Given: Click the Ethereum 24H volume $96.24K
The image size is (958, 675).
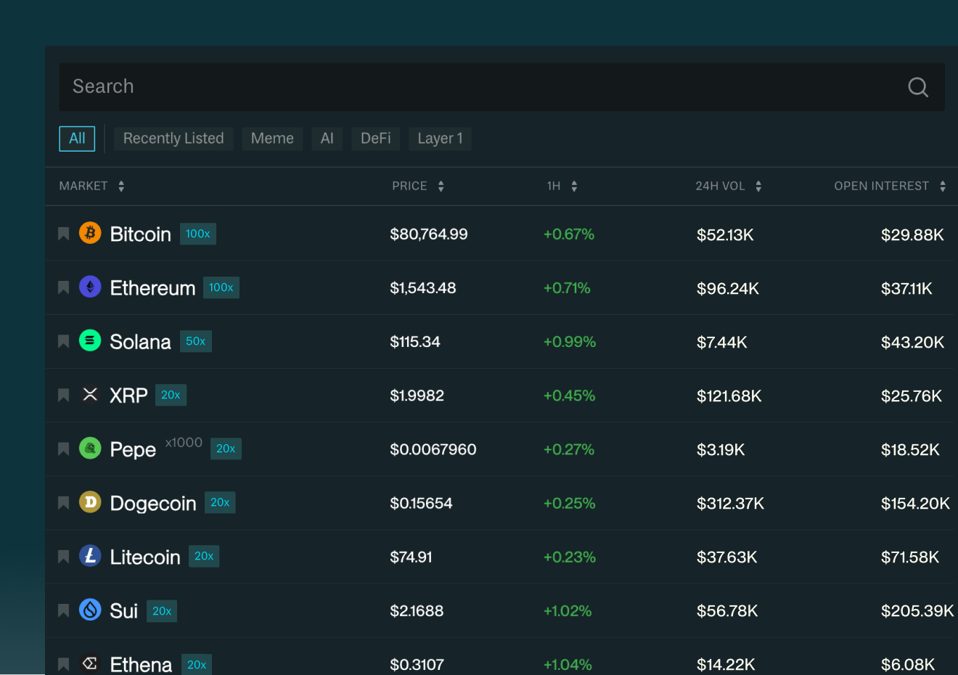Looking at the screenshot, I should coord(728,289).
